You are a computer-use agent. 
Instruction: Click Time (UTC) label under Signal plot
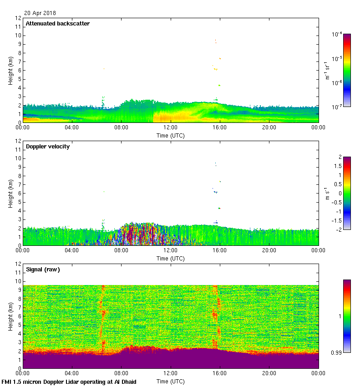171,381
